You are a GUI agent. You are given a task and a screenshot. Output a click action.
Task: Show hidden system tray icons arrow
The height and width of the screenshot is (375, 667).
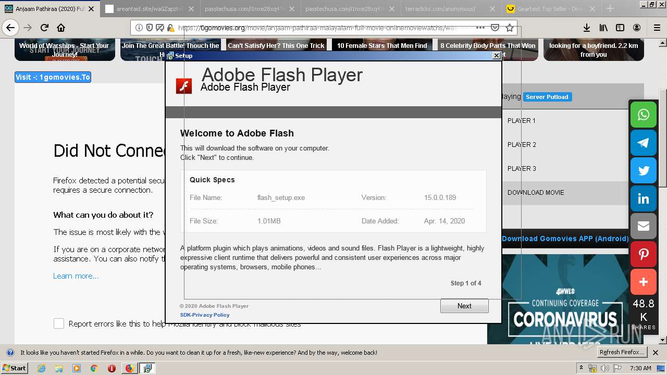581,368
